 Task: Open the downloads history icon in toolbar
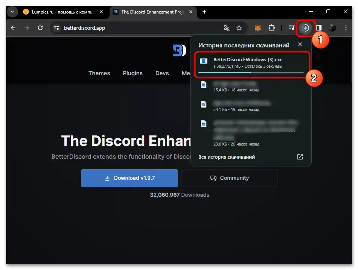306,27
